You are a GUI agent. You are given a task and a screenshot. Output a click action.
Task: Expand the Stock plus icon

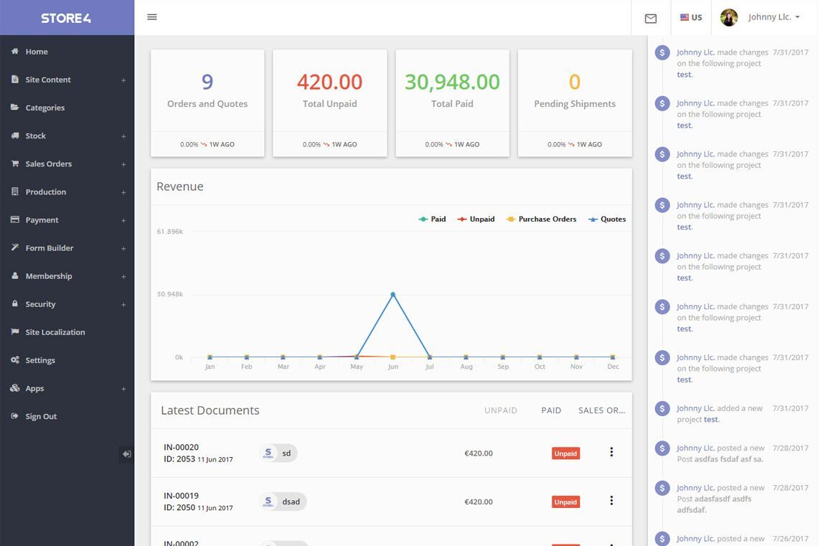pyautogui.click(x=123, y=136)
